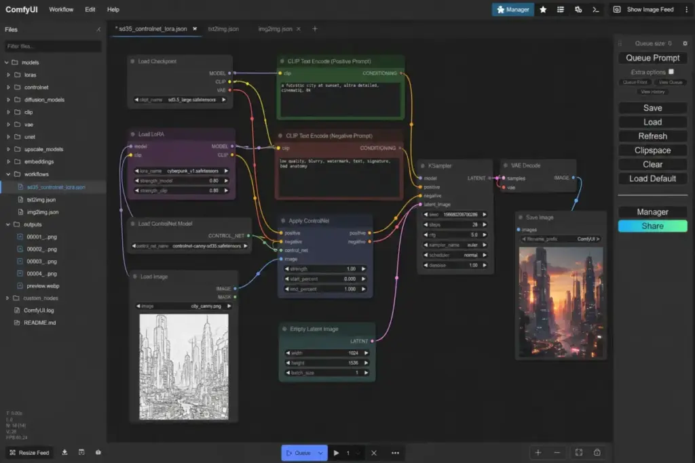The height and width of the screenshot is (463, 695).
Task: Click the Save button in side panel
Action: 652,108
